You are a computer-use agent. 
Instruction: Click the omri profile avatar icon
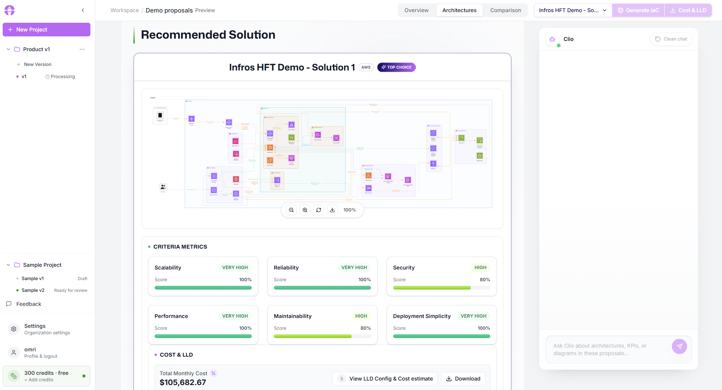point(14,352)
